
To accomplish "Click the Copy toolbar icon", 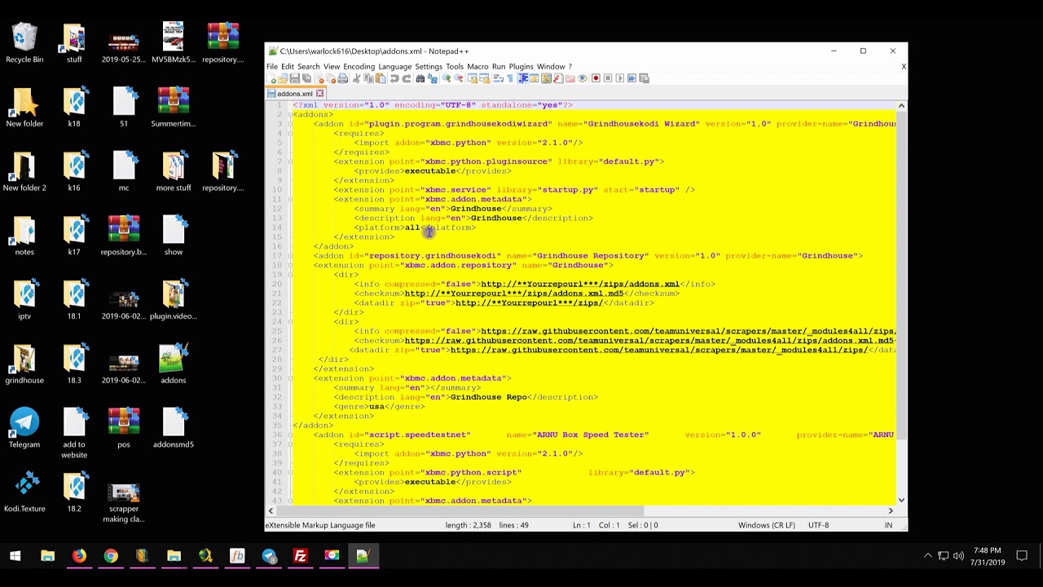I will tap(368, 78).
